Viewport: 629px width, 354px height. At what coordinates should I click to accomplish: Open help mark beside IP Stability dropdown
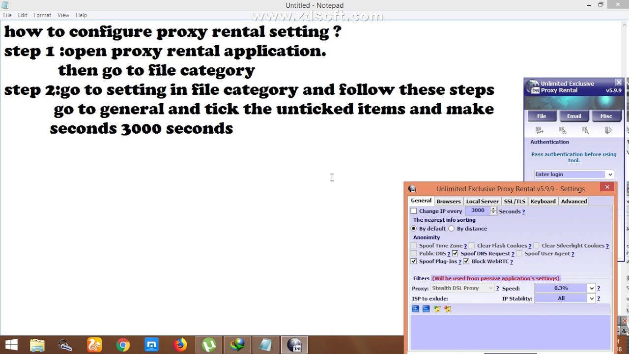click(x=599, y=298)
